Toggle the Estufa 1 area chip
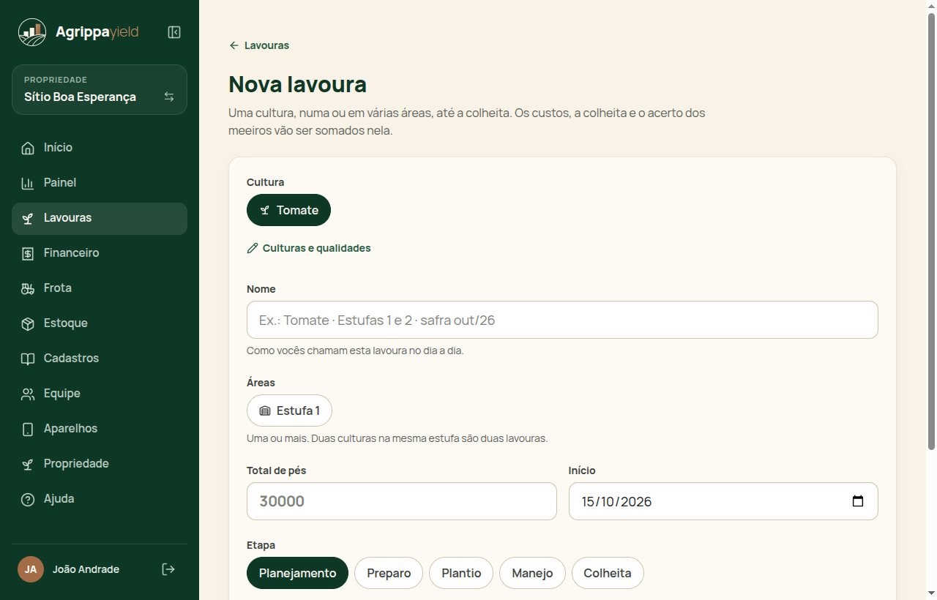The width and height of the screenshot is (937, 600). pos(289,410)
